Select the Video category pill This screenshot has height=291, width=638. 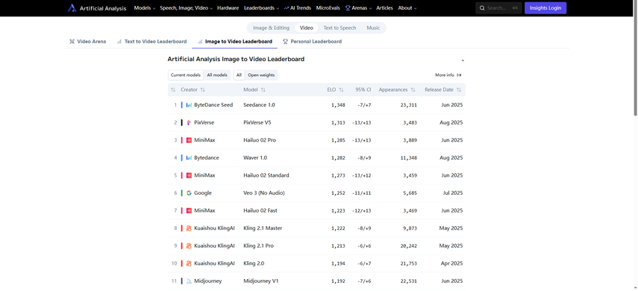(307, 28)
